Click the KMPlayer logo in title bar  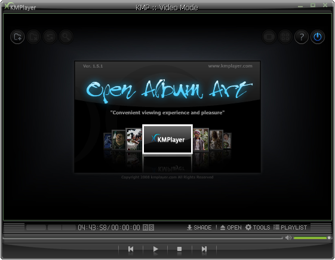pos(20,7)
